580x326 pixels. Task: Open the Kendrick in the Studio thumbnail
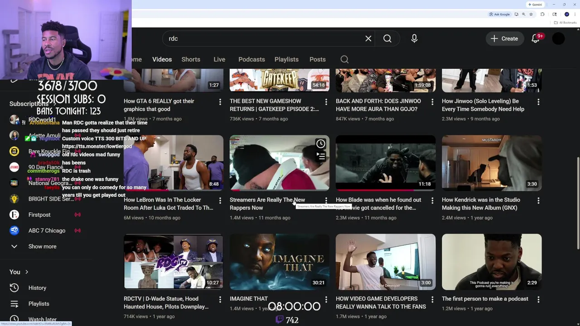[492, 163]
